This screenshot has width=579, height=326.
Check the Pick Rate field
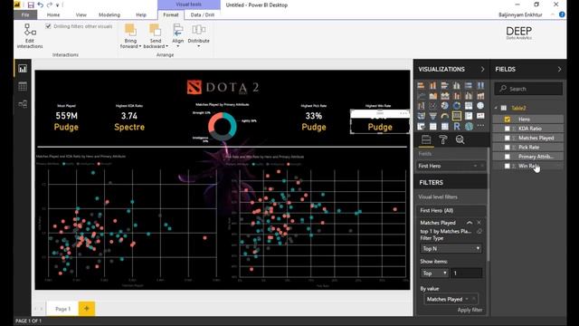point(508,147)
